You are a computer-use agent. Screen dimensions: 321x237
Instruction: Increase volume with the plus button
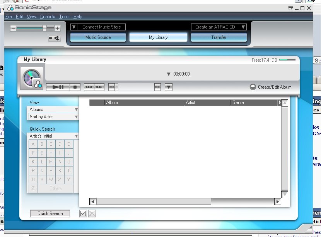tap(57, 28)
